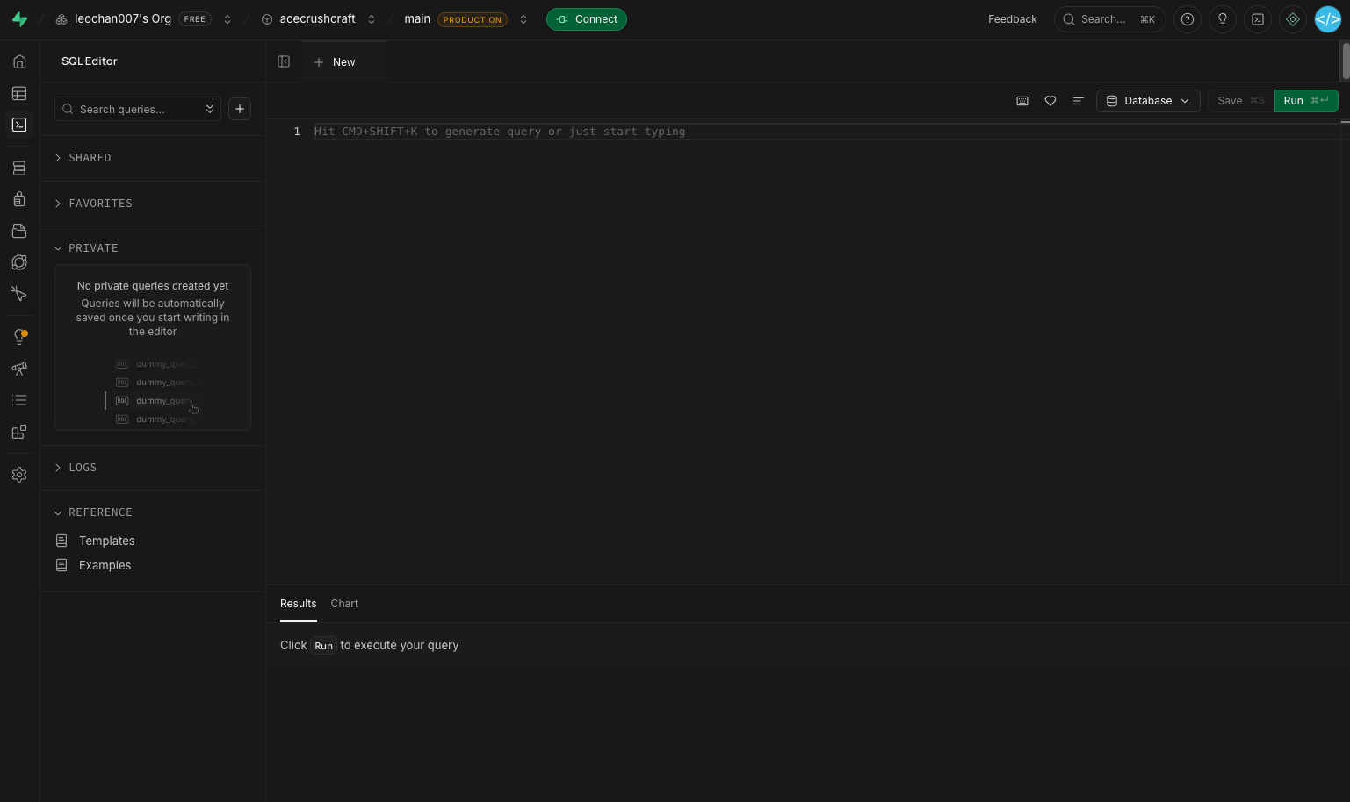The height and width of the screenshot is (802, 1350).
Task: Click the Feedback button
Action: point(1013,19)
